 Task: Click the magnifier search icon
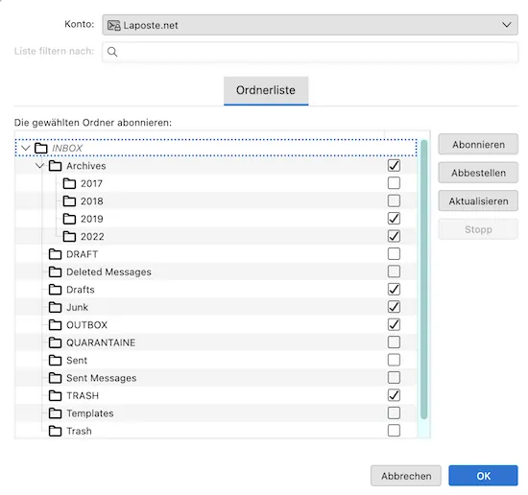112,52
